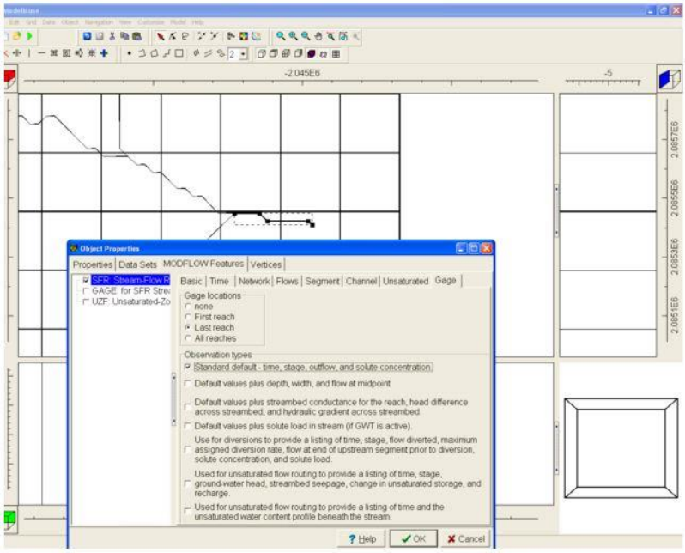Uncheck 'Standard default' observation type checkbox
Screen dimensions: 685x553
click(x=188, y=367)
